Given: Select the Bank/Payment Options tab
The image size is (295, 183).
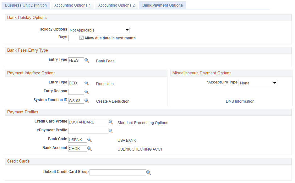Looking at the screenshot, I should tap(162, 5).
